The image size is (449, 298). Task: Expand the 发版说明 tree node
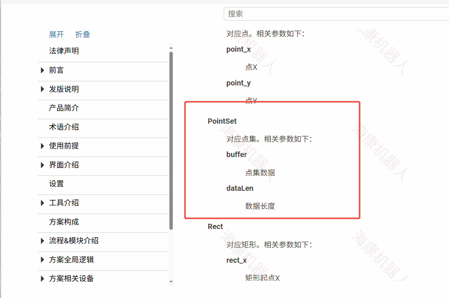[42, 89]
